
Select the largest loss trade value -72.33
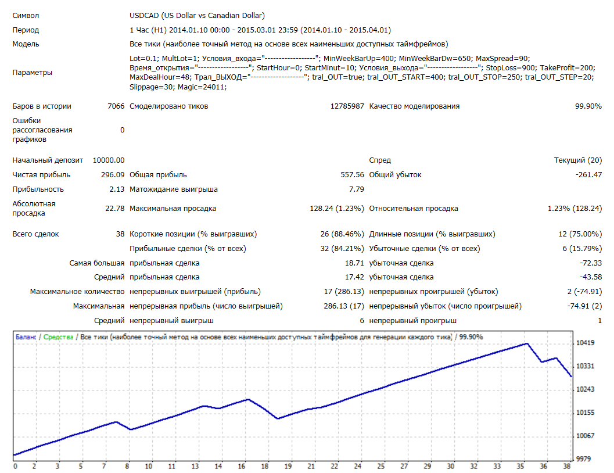pos(591,263)
